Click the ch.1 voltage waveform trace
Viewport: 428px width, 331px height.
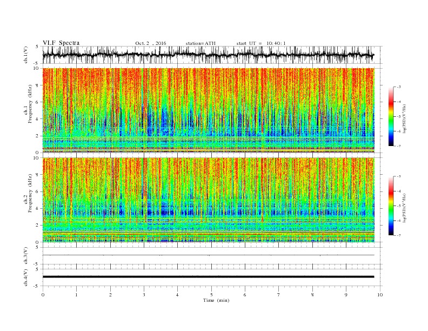coord(208,55)
